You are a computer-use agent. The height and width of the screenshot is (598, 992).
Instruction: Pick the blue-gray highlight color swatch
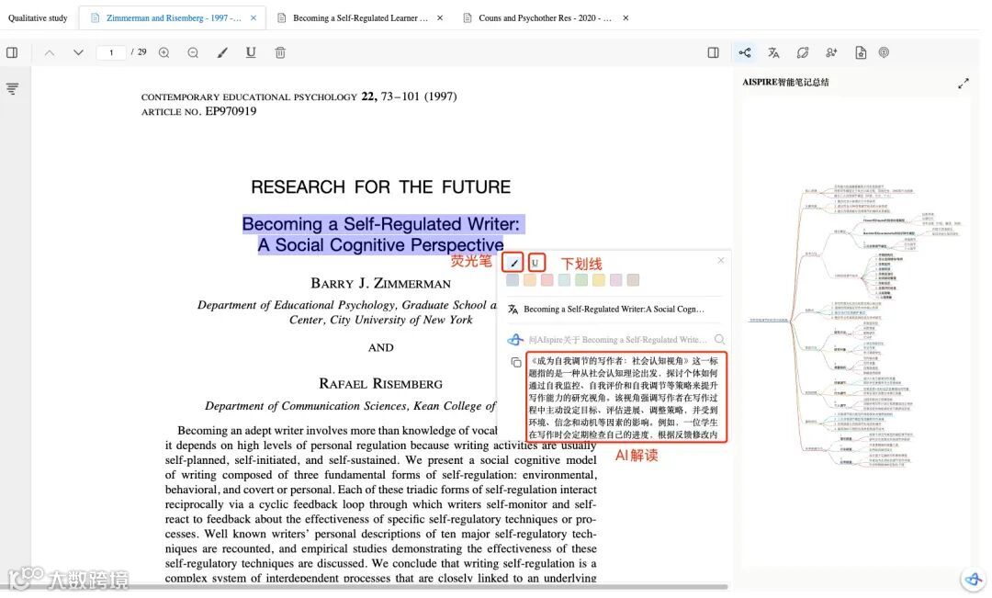pos(513,279)
